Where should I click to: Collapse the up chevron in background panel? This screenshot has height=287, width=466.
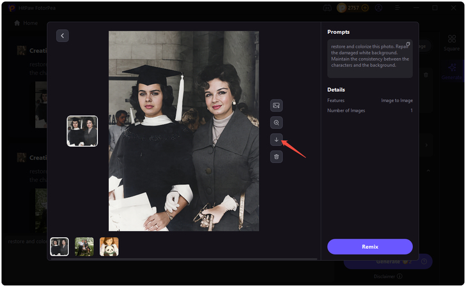[428, 171]
